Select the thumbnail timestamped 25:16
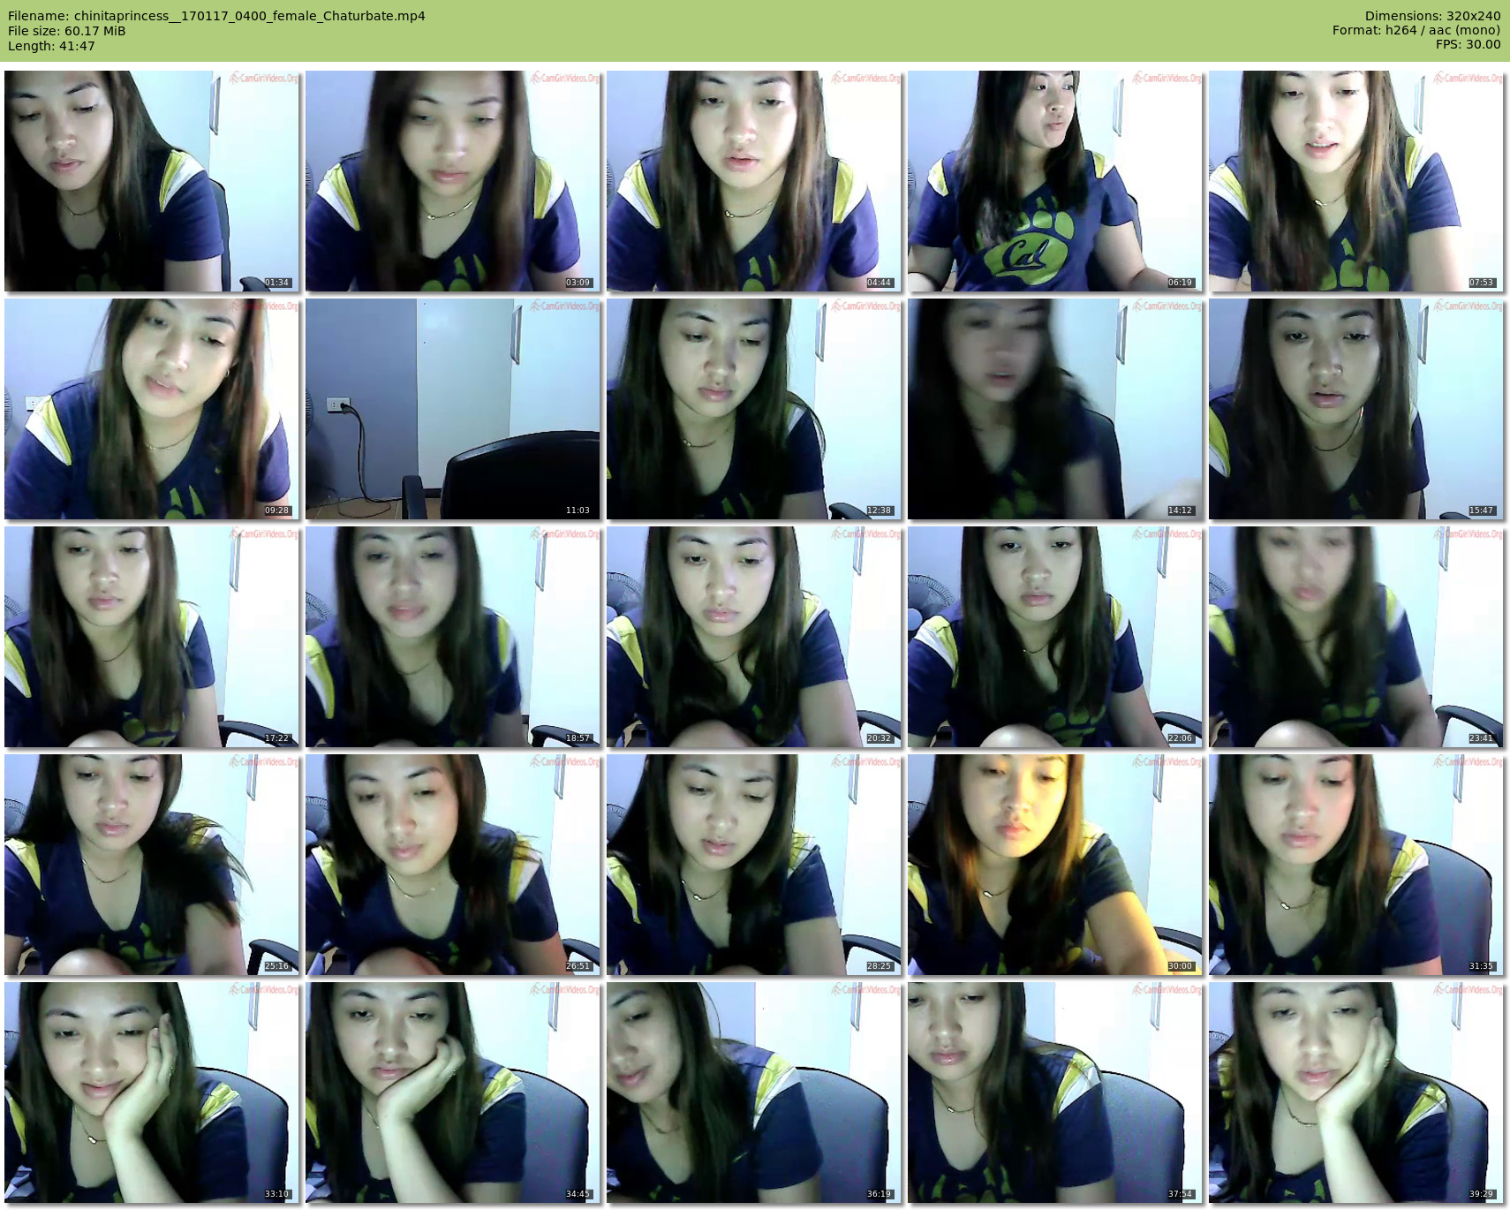 (152, 865)
